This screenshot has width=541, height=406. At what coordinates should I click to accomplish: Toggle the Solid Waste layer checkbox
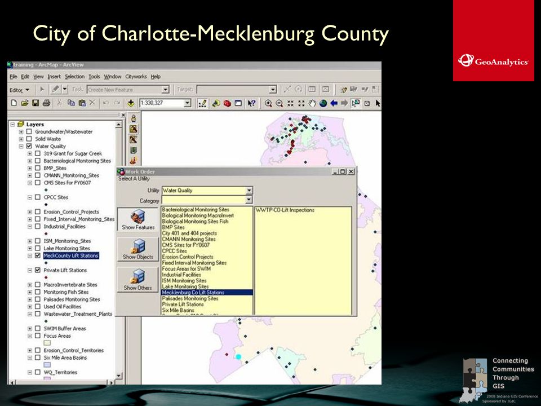(29, 139)
